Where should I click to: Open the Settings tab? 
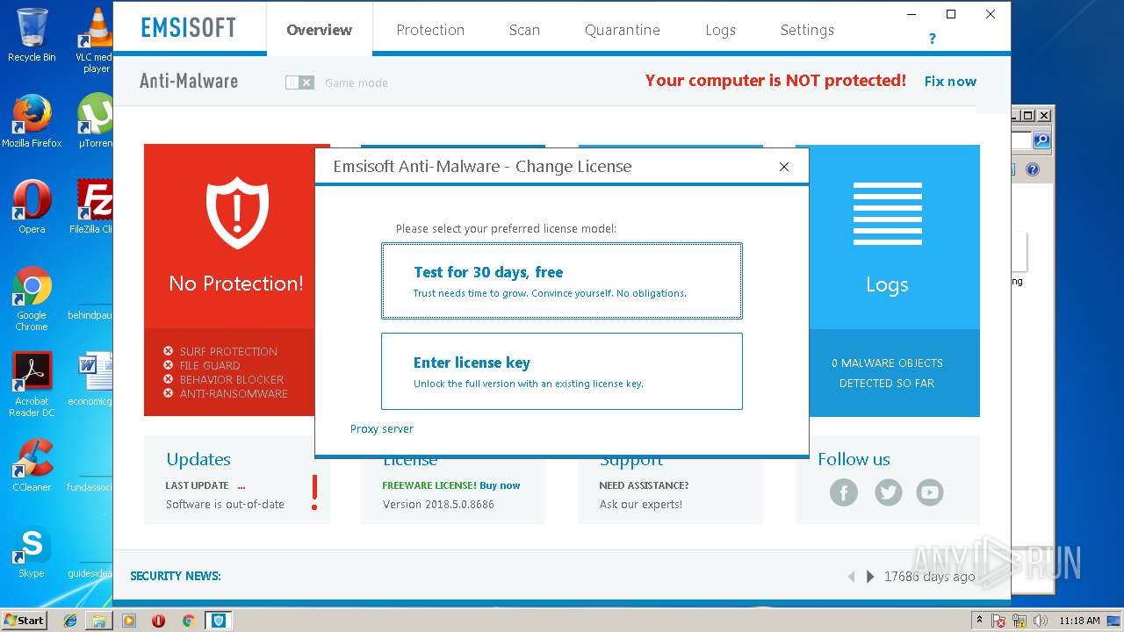coord(807,30)
